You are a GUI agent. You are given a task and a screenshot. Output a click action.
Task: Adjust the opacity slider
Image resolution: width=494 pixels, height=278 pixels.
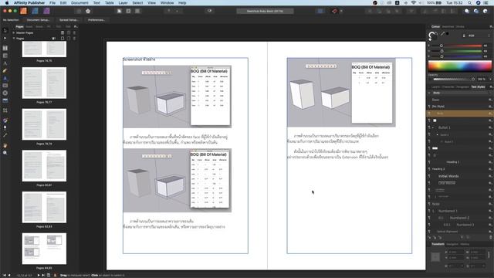tap(454, 79)
